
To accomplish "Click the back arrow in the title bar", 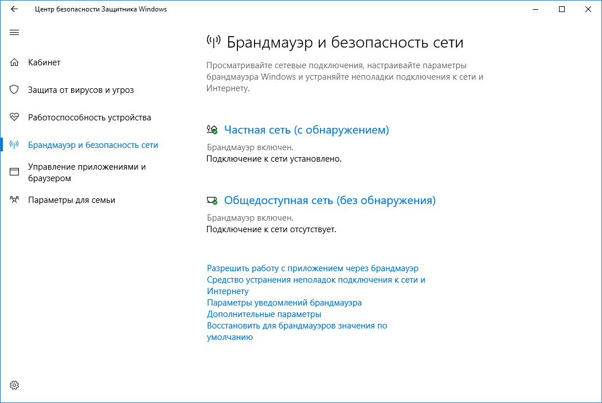I will coord(14,9).
